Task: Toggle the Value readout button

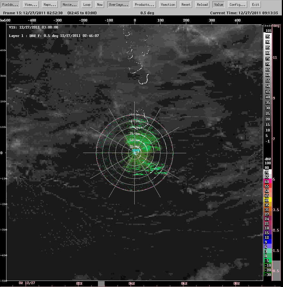Action: pyautogui.click(x=218, y=5)
